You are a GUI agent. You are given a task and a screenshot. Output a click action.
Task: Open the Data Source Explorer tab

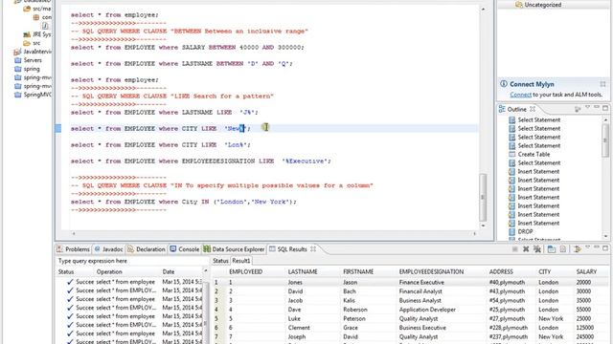click(x=234, y=248)
